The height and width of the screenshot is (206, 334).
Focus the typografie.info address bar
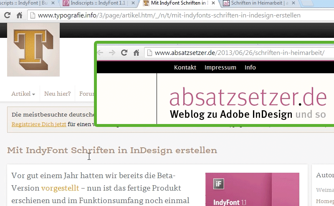click(x=181, y=15)
